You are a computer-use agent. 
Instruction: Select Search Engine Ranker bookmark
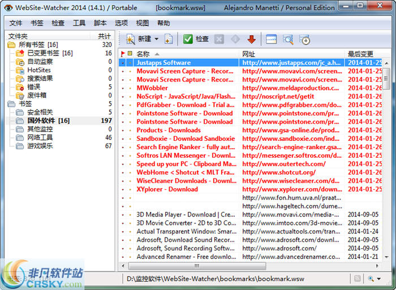click(186, 147)
